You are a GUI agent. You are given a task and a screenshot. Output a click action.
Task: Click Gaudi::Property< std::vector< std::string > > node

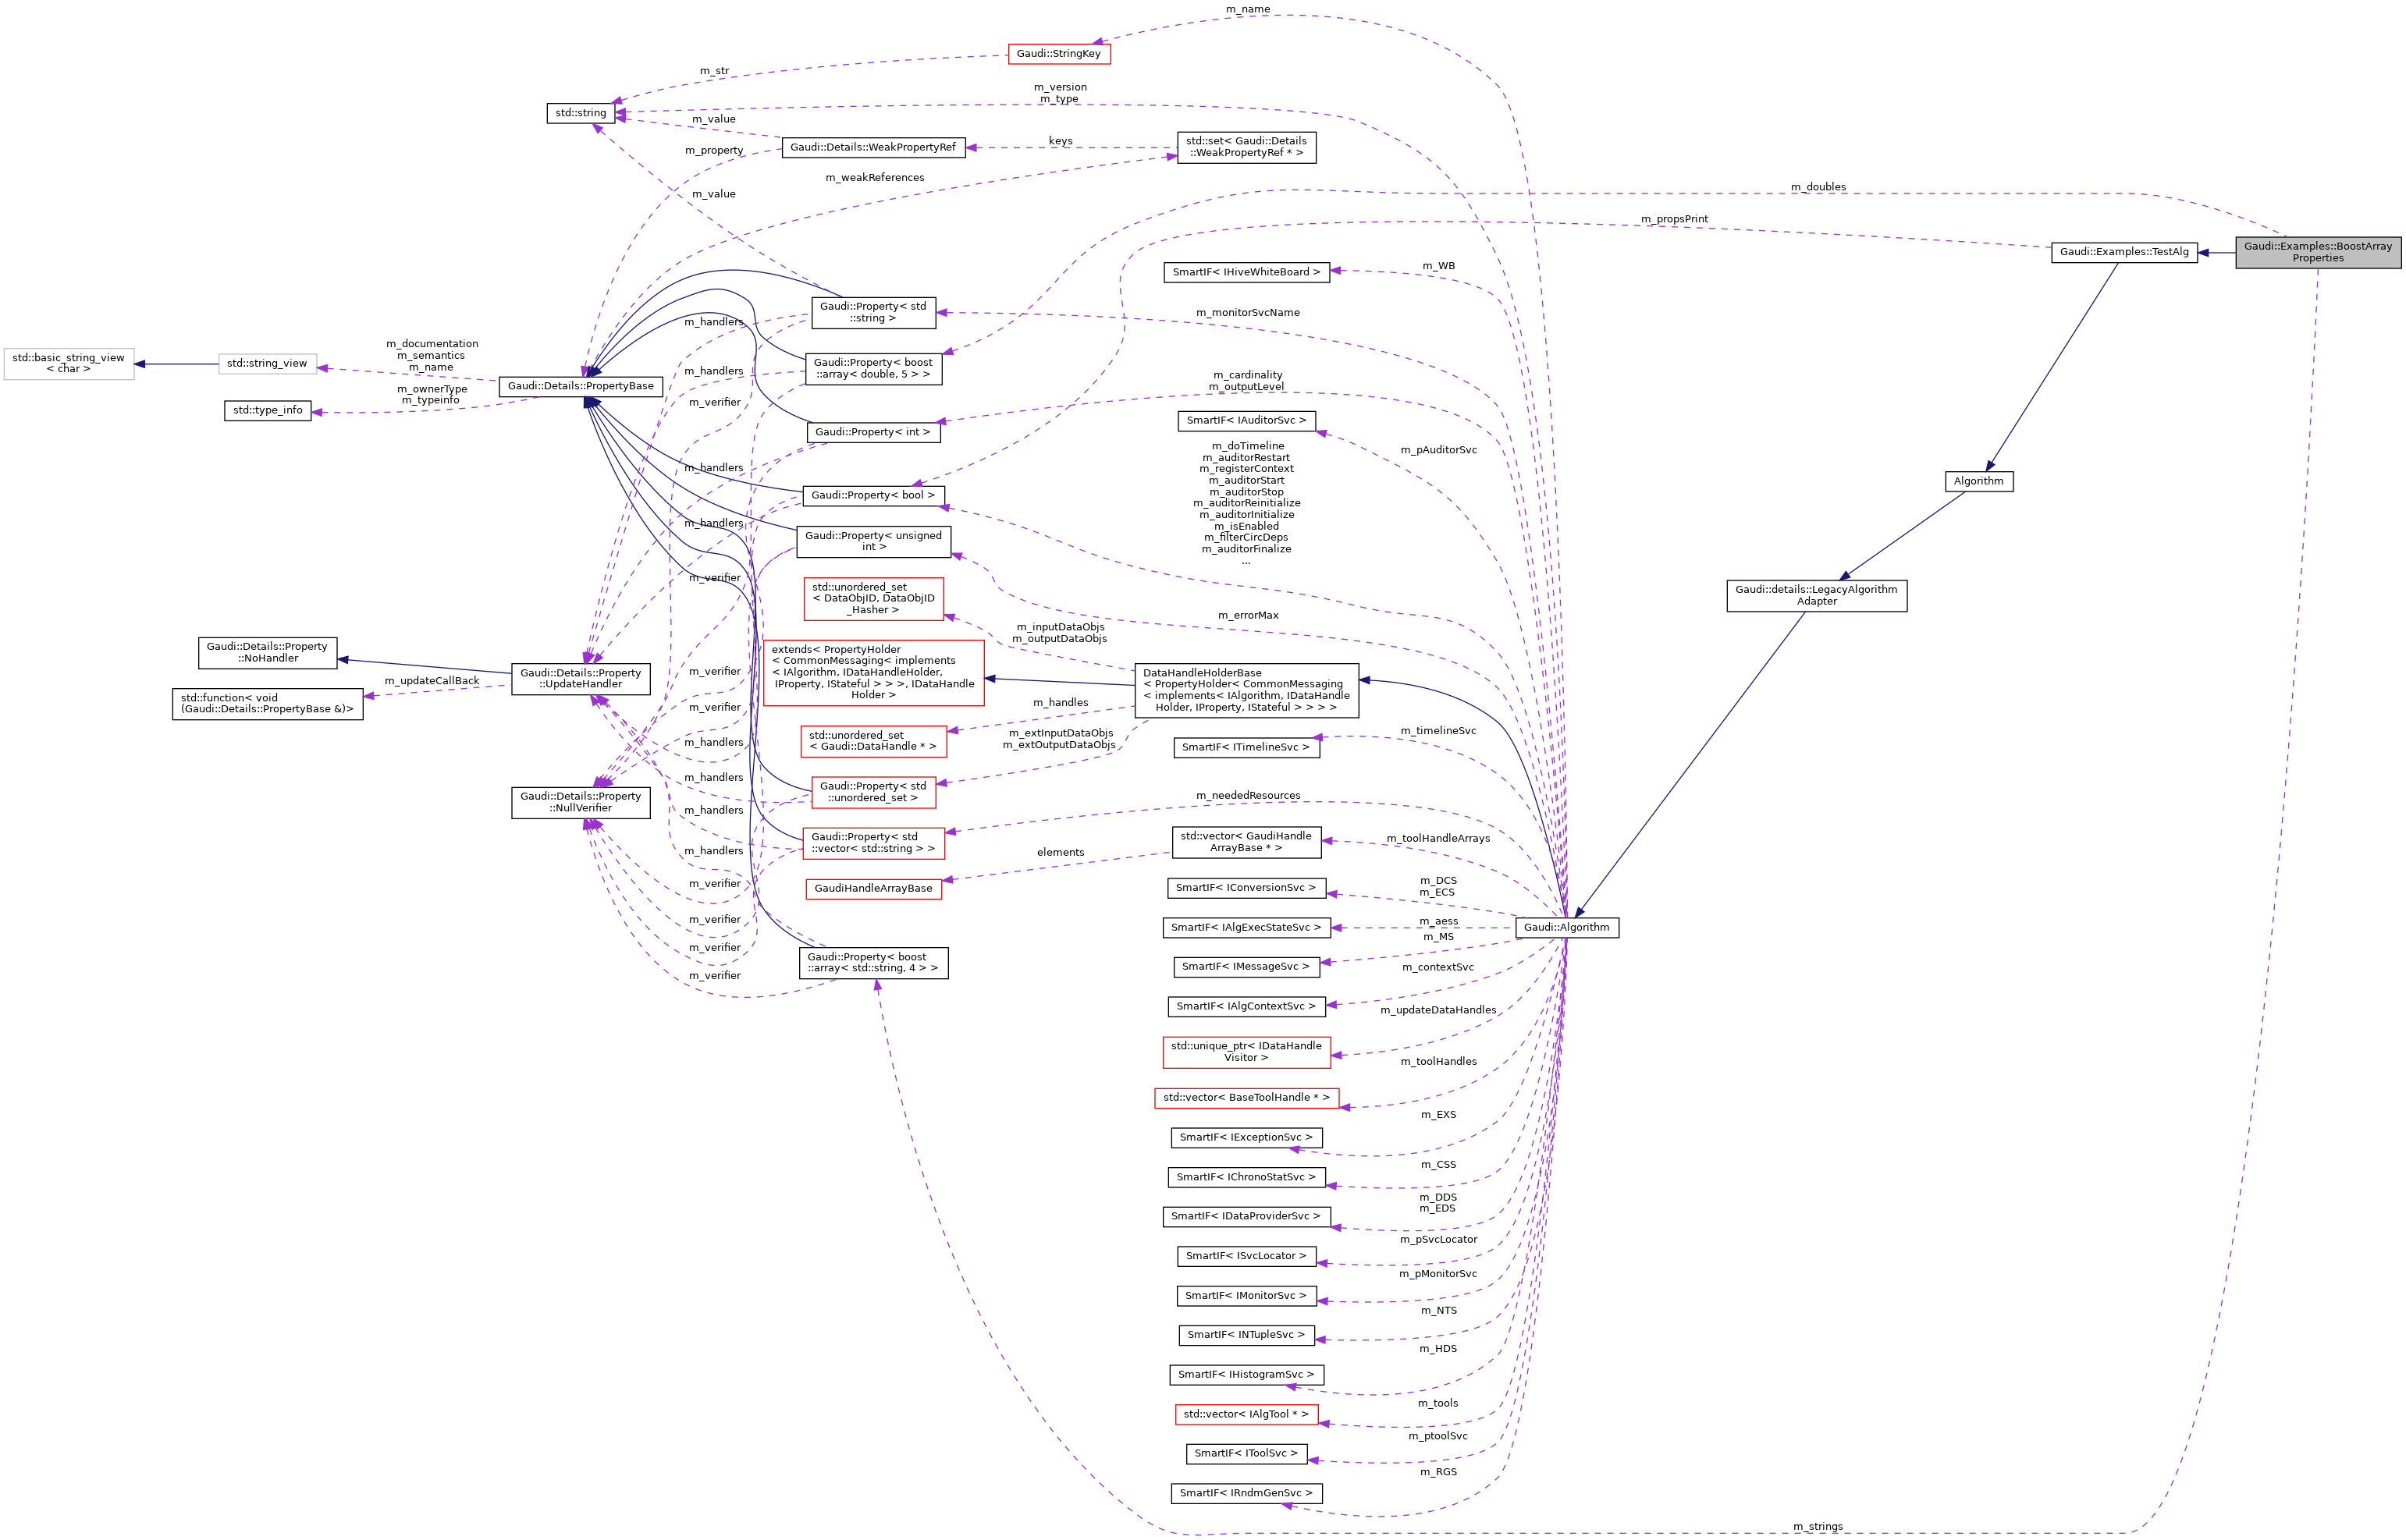(873, 843)
